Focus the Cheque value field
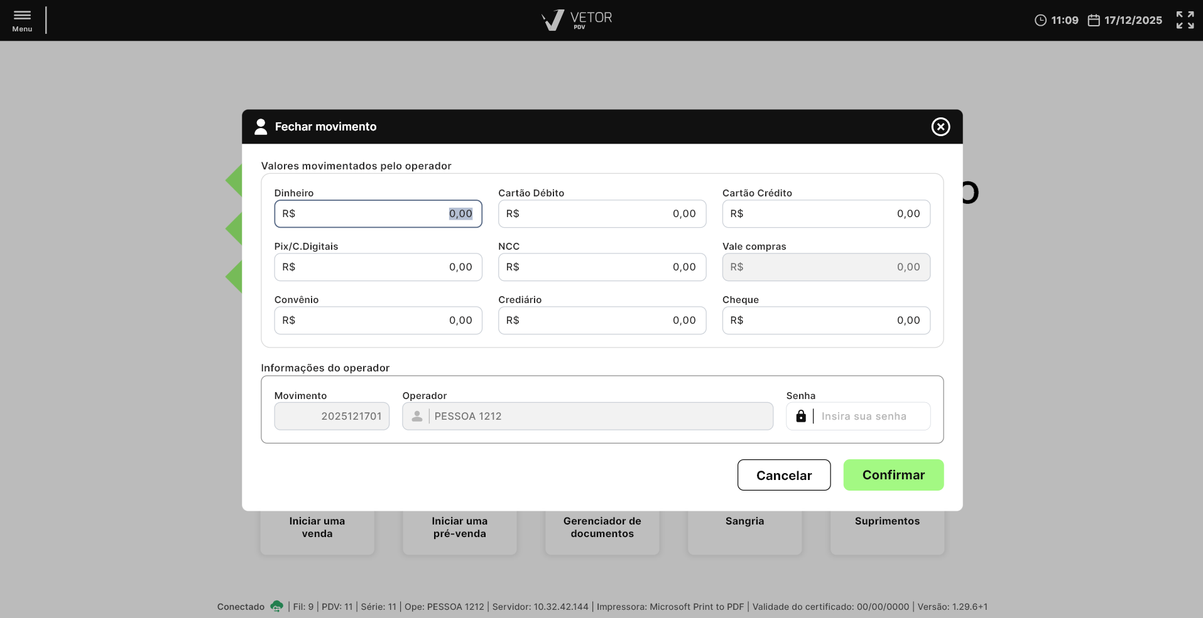The image size is (1203, 618). tap(826, 321)
